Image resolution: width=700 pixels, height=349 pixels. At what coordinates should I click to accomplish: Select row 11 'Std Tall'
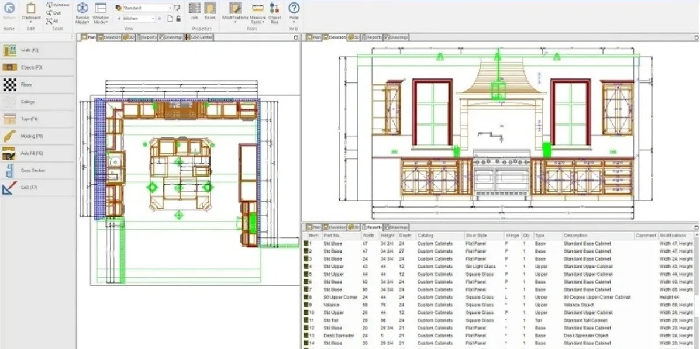(x=499, y=320)
